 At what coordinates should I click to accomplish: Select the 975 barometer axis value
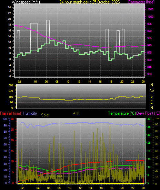pos(149,53)
